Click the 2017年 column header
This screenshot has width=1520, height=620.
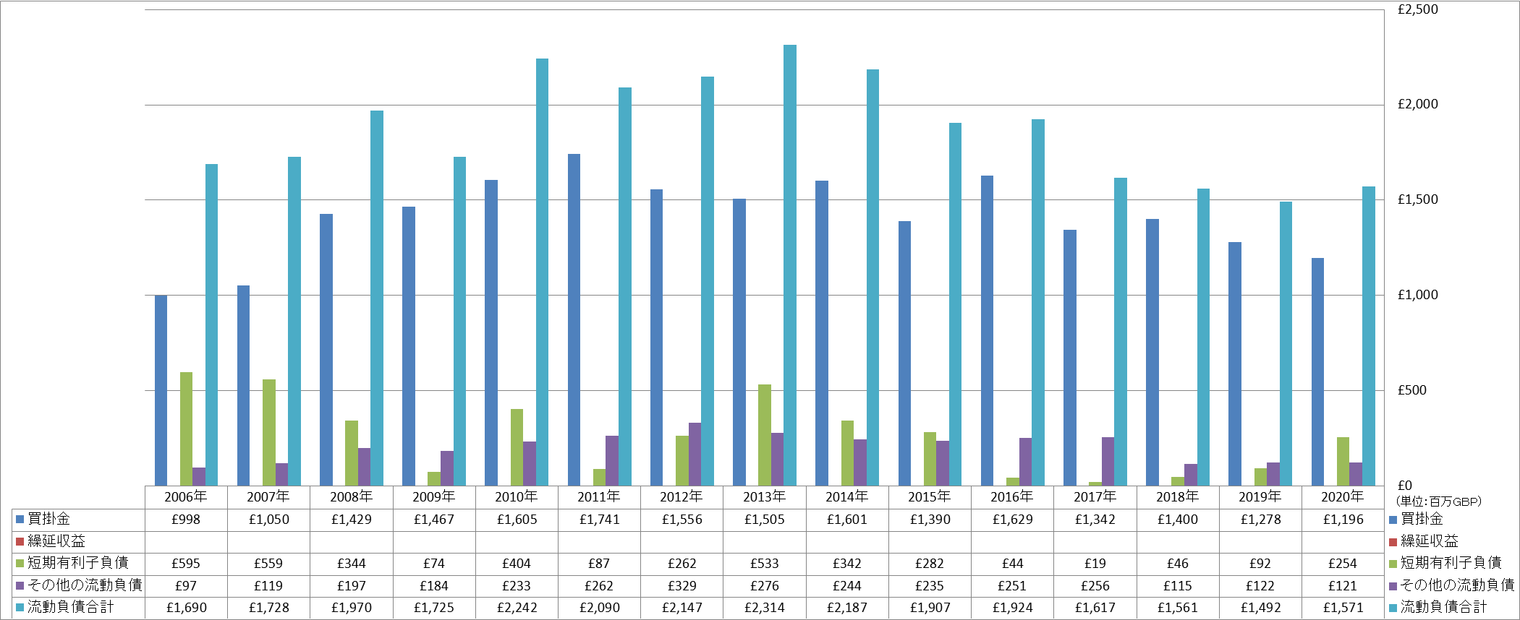pyautogui.click(x=1095, y=497)
